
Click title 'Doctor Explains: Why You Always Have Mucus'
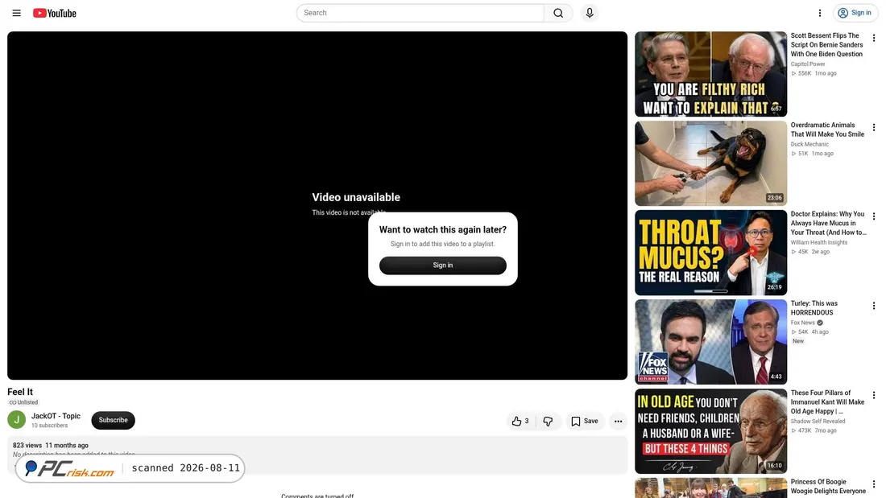828,223
